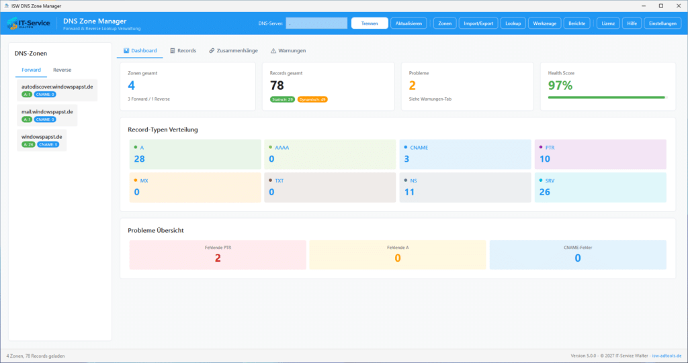Open the Warnungen tab
Screen dimensions: 688x363
288,51
